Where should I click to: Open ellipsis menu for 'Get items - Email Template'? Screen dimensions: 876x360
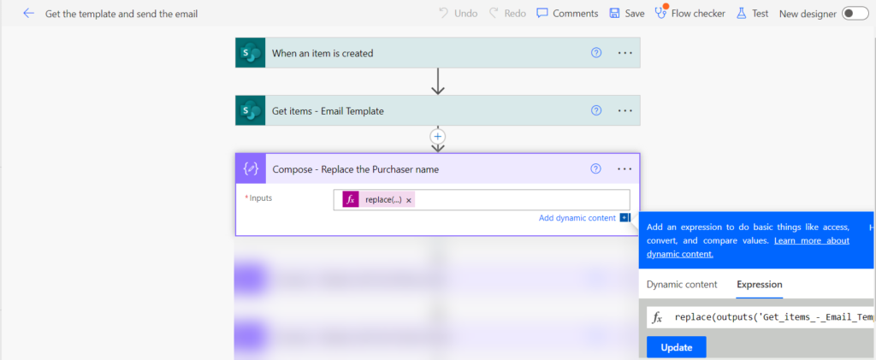[624, 110]
